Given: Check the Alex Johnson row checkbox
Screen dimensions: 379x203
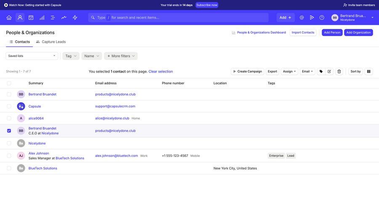Looking at the screenshot, I should pos(9,156).
